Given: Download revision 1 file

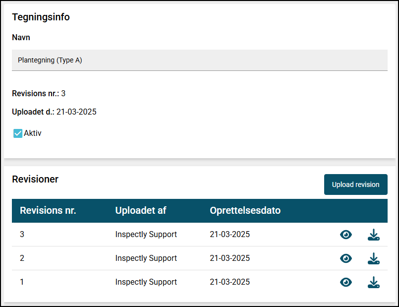Looking at the screenshot, I should (x=374, y=282).
